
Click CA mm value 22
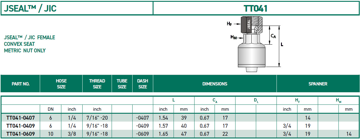coord(225,134)
